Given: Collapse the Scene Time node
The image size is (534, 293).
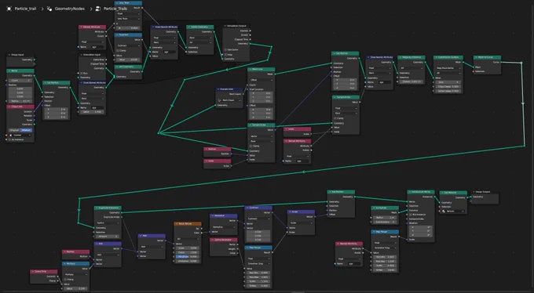Looking at the screenshot, I should click(x=33, y=271).
